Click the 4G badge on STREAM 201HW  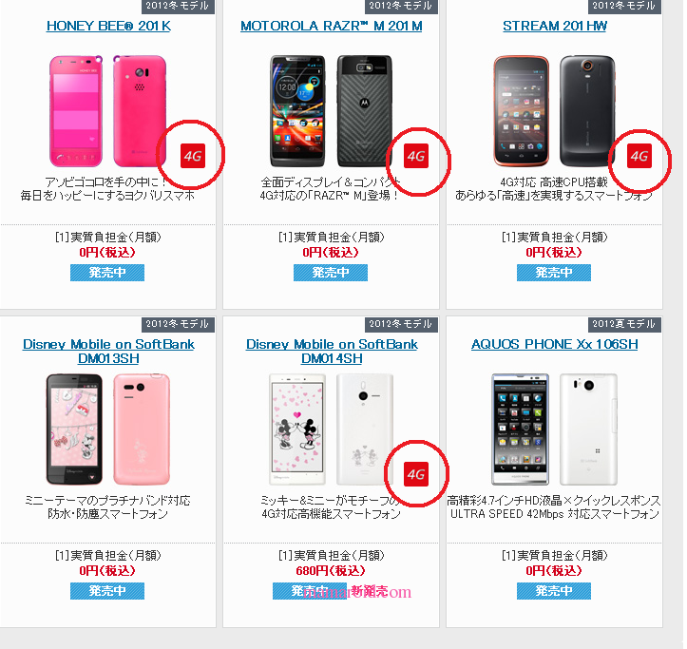639,156
